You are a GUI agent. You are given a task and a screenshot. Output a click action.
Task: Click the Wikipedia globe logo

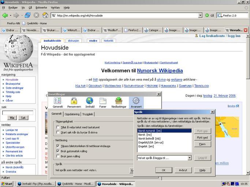[18, 49]
